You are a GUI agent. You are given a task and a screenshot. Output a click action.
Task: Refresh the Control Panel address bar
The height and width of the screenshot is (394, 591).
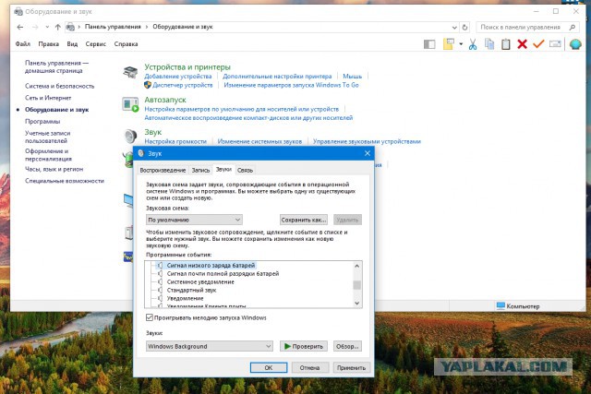point(464,27)
